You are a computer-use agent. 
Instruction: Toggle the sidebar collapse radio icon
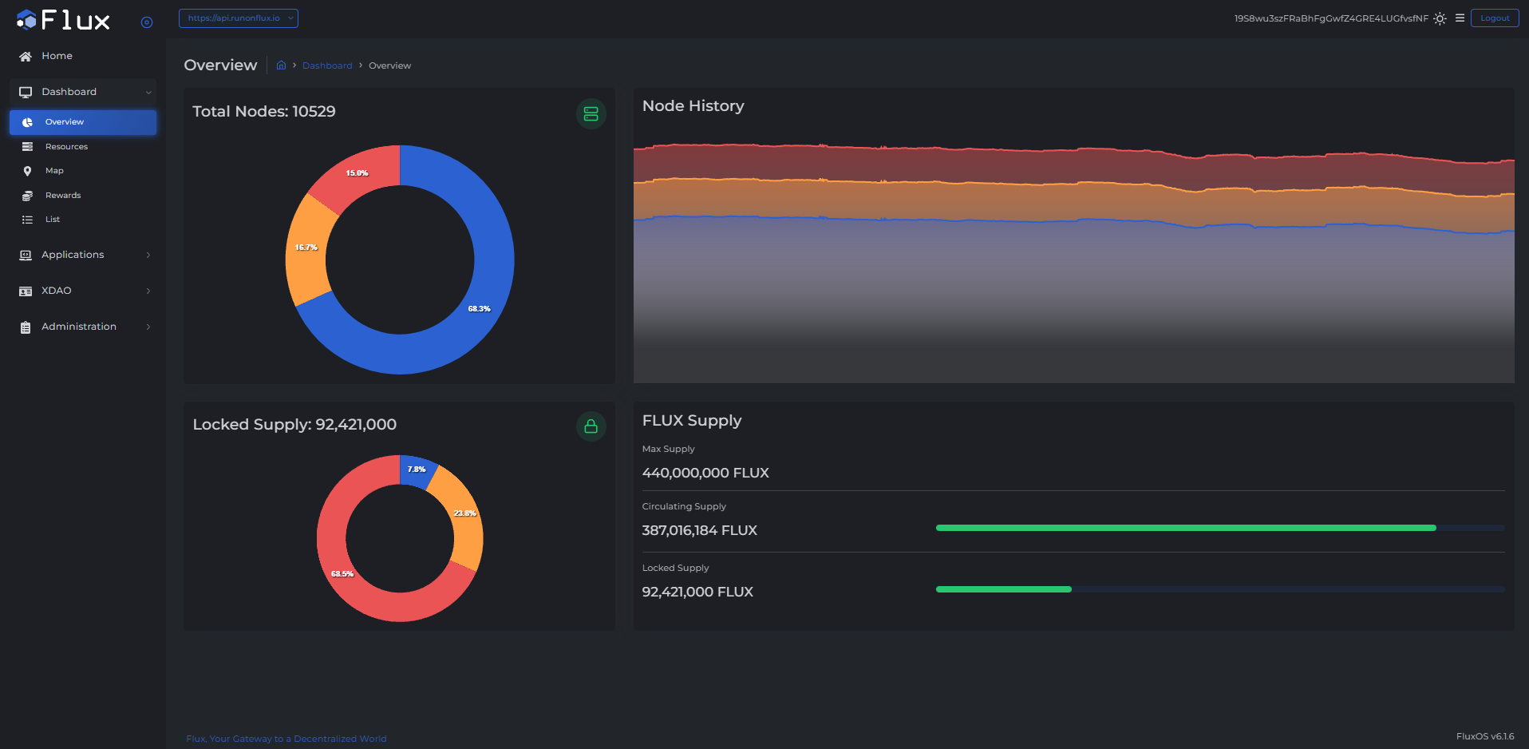click(147, 22)
